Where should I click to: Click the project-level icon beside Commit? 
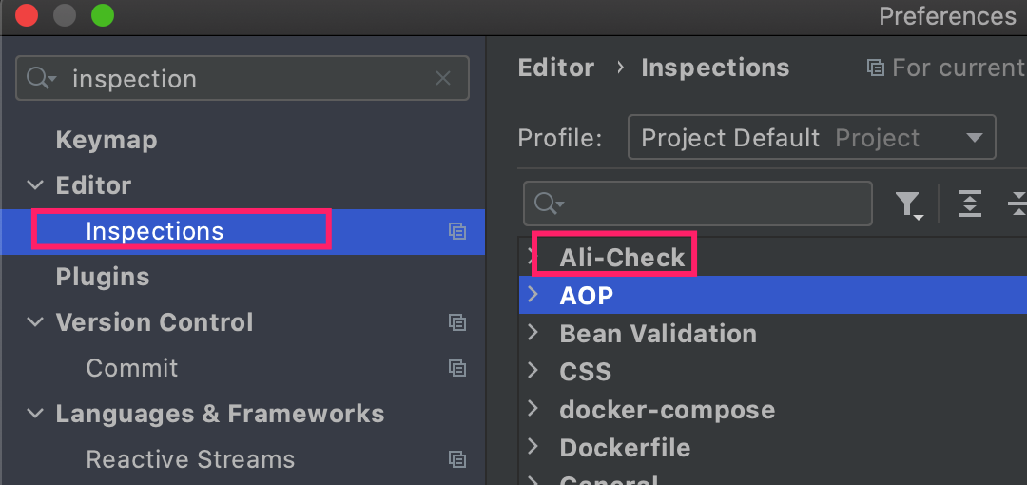(x=457, y=368)
